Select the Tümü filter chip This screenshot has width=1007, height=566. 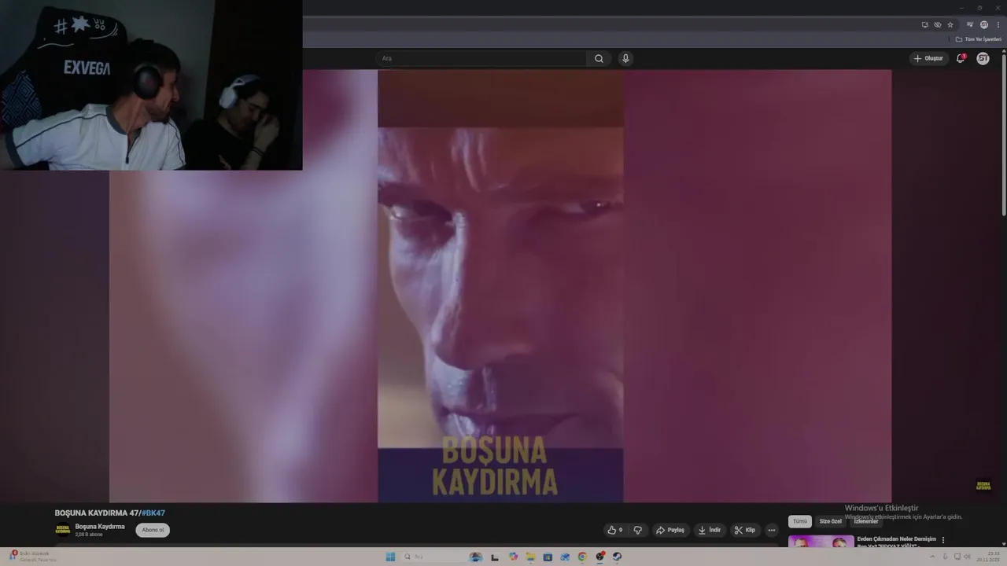pyautogui.click(x=800, y=521)
